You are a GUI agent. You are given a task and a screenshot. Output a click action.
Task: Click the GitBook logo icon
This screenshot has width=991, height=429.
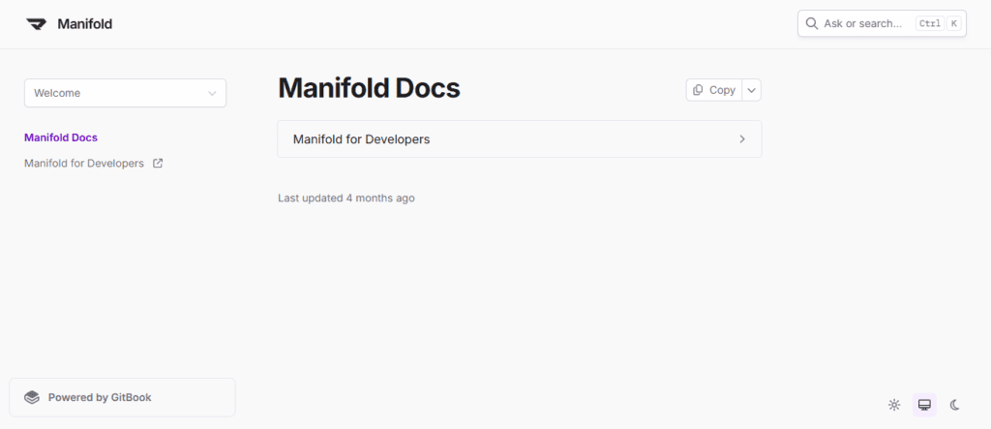click(x=32, y=397)
